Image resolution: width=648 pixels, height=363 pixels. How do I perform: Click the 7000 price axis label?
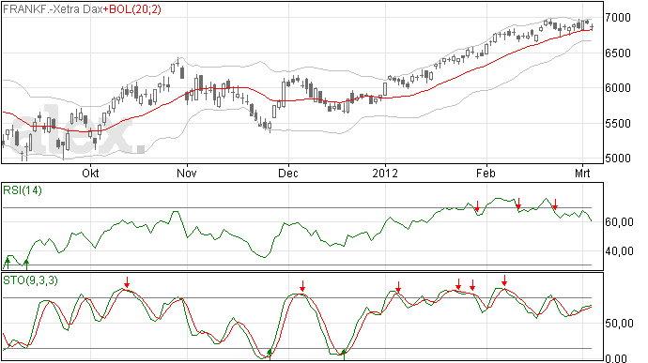pyautogui.click(x=618, y=18)
